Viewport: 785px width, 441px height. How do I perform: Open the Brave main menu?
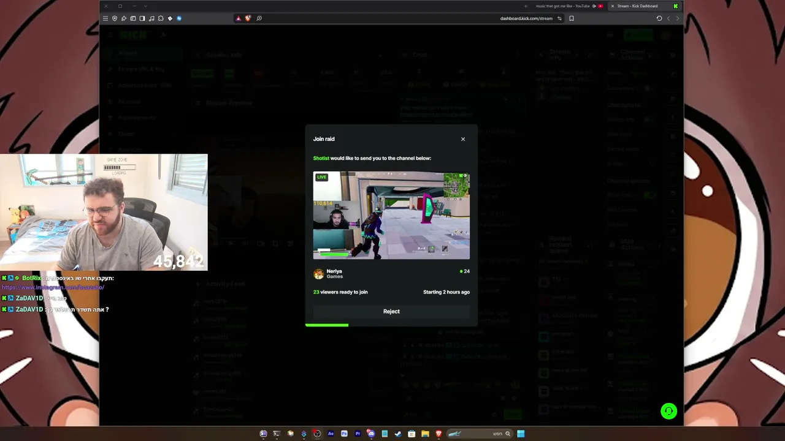click(x=105, y=18)
